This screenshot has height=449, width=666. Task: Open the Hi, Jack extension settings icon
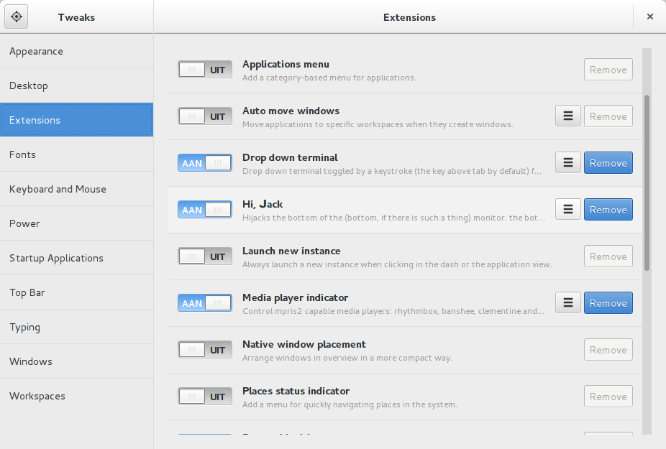click(567, 210)
